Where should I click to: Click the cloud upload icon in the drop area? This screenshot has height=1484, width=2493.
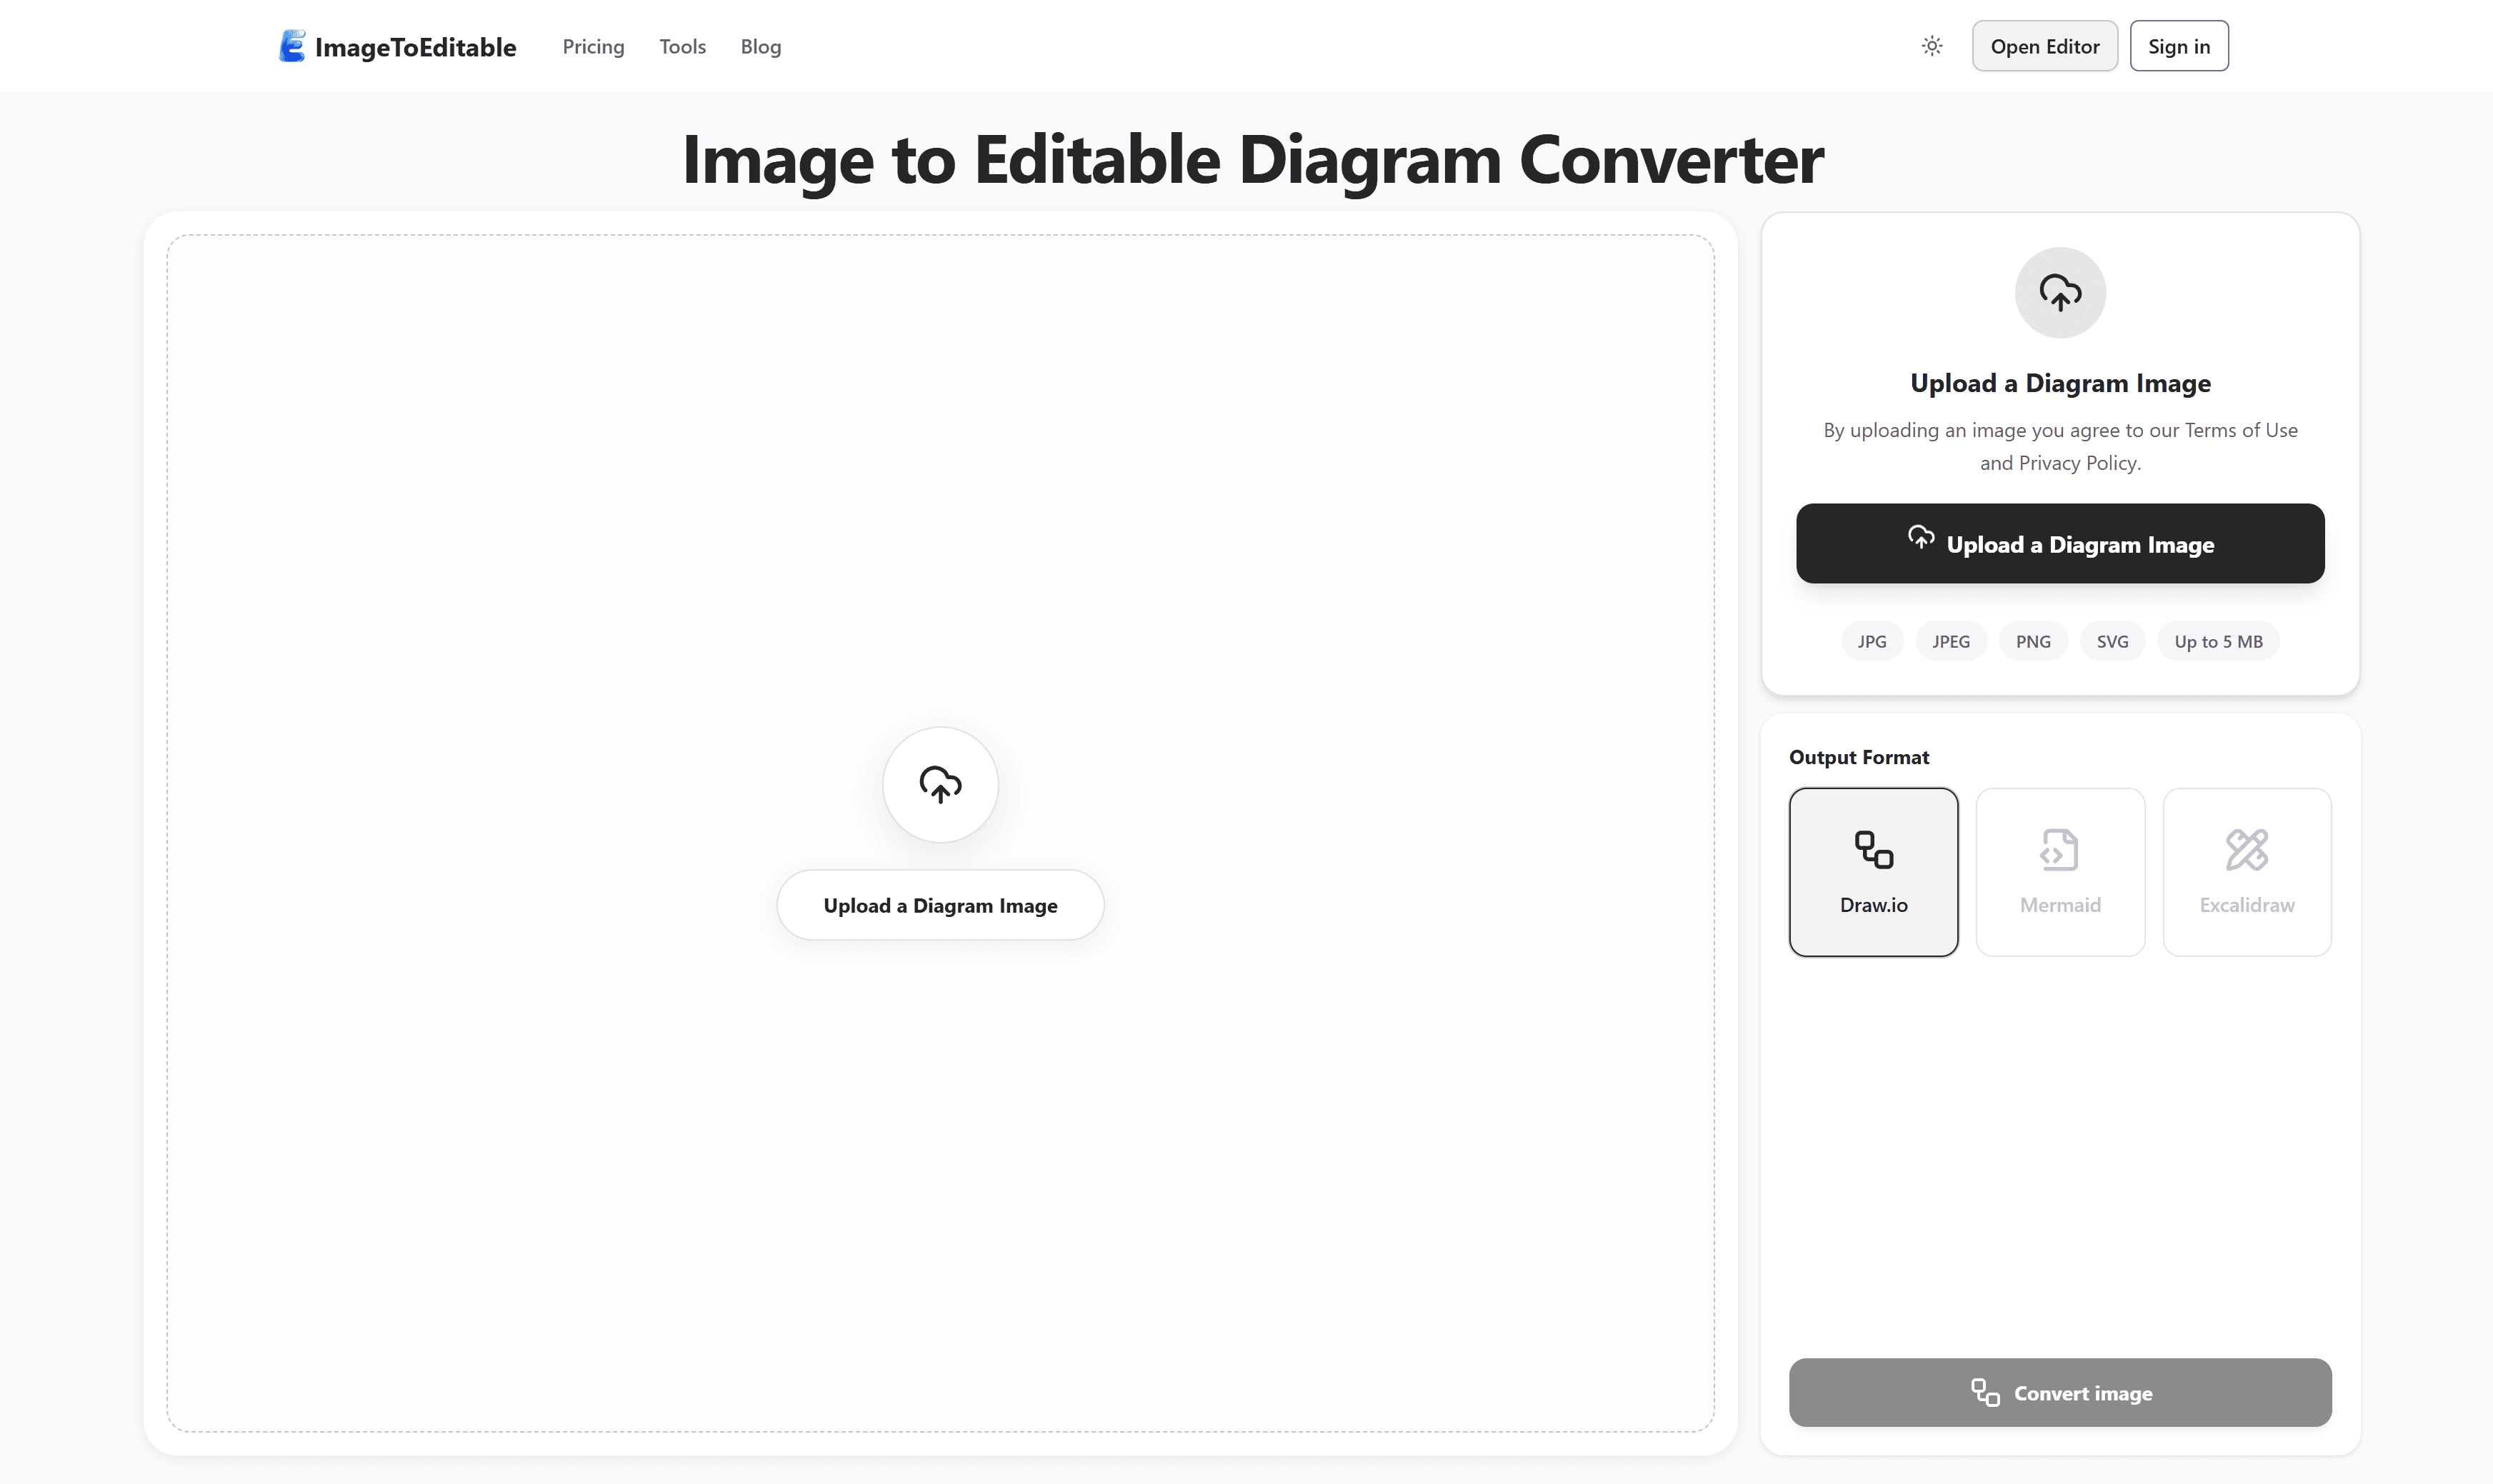click(940, 785)
